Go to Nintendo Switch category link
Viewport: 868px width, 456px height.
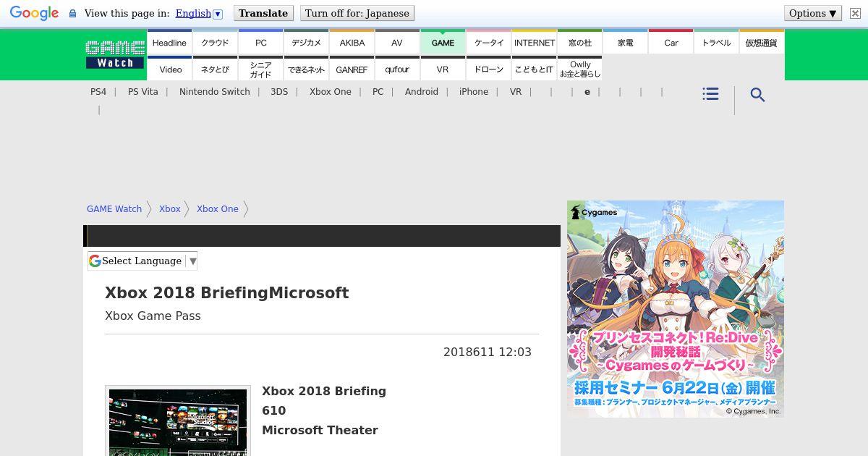point(215,92)
